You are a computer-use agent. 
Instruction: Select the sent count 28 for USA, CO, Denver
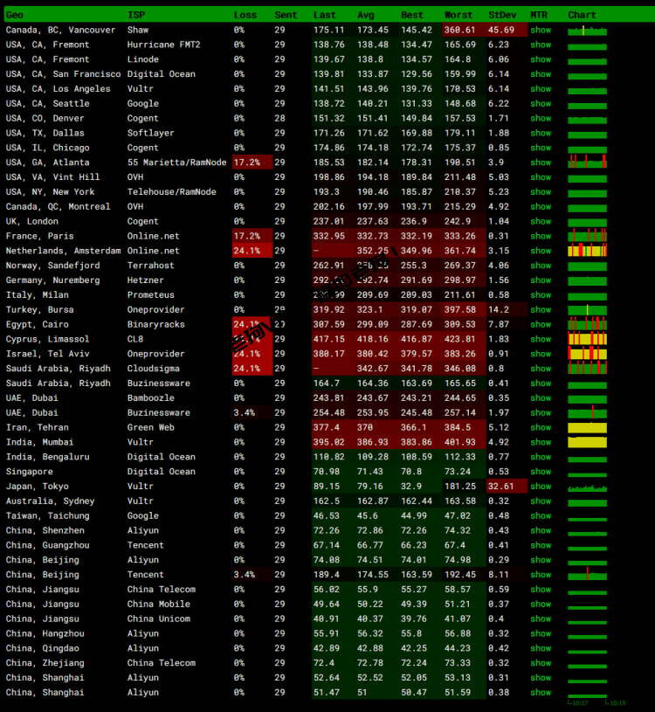(279, 119)
